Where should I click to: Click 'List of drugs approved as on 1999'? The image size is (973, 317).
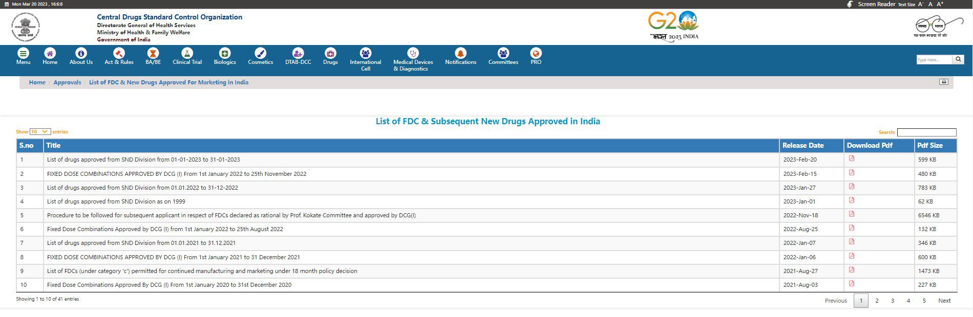coord(116,201)
